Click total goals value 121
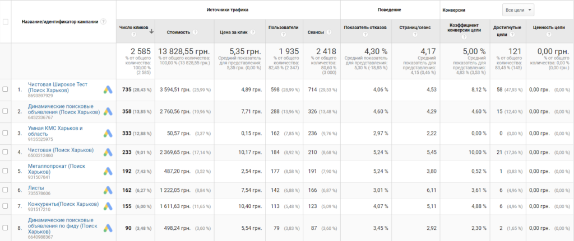The width and height of the screenshot is (574, 241). pos(516,51)
